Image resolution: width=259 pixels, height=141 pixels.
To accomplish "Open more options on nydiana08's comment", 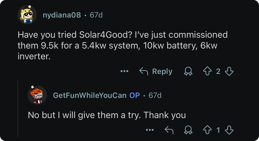I will [124, 72].
